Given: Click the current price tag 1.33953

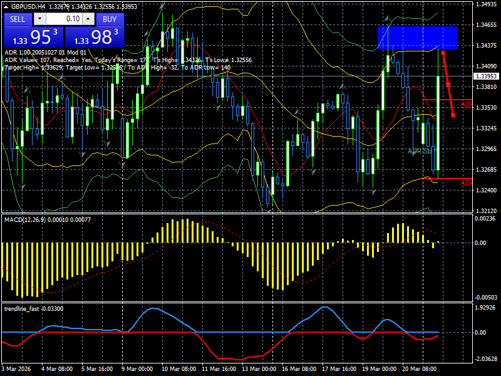Looking at the screenshot, I should point(486,76).
